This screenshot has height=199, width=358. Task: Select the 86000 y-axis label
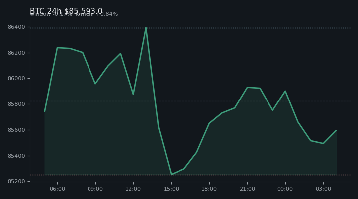coord(16,79)
